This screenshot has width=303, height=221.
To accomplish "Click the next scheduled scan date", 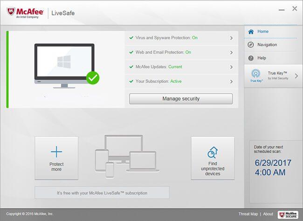I will tap(273, 164).
